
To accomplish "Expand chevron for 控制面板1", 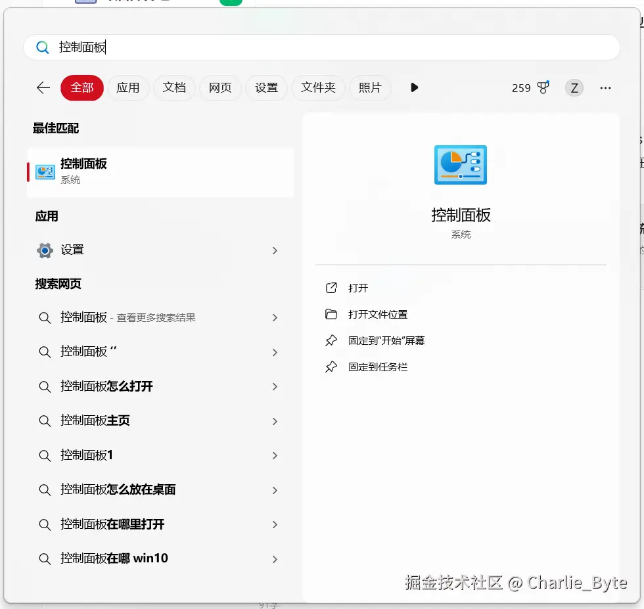I will [275, 455].
